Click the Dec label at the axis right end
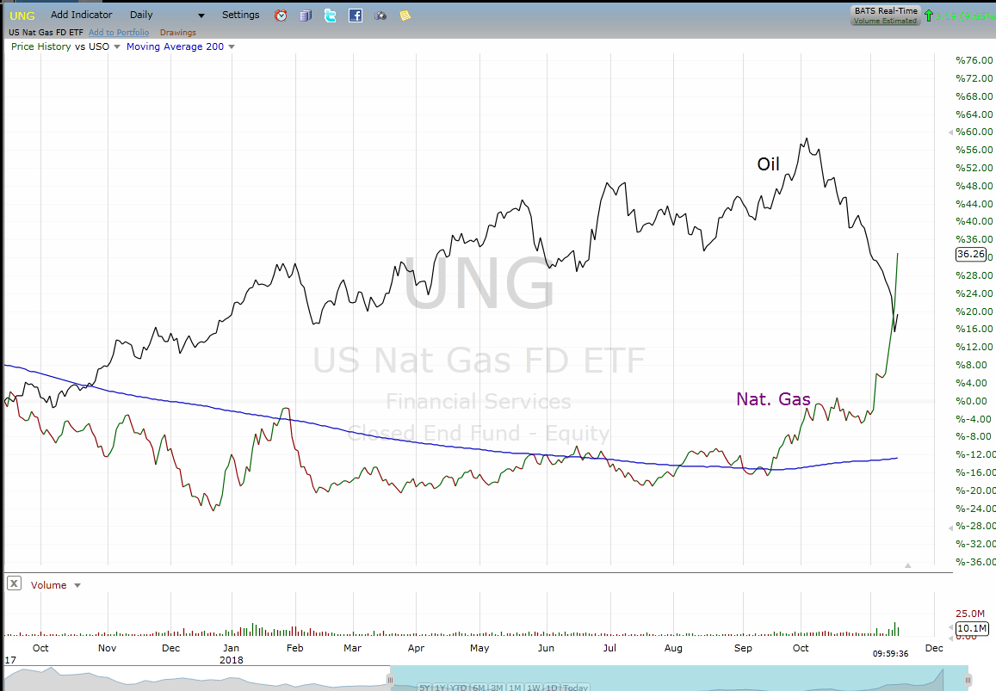 tap(934, 648)
